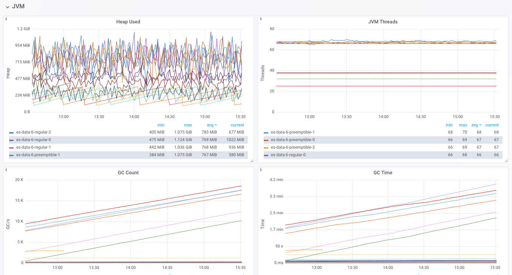Click the Heap Used panel resize handle
This screenshot has width=512, height=275.
(252, 161)
